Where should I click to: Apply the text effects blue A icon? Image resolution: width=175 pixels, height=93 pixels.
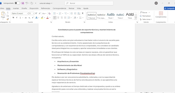[36, 18]
